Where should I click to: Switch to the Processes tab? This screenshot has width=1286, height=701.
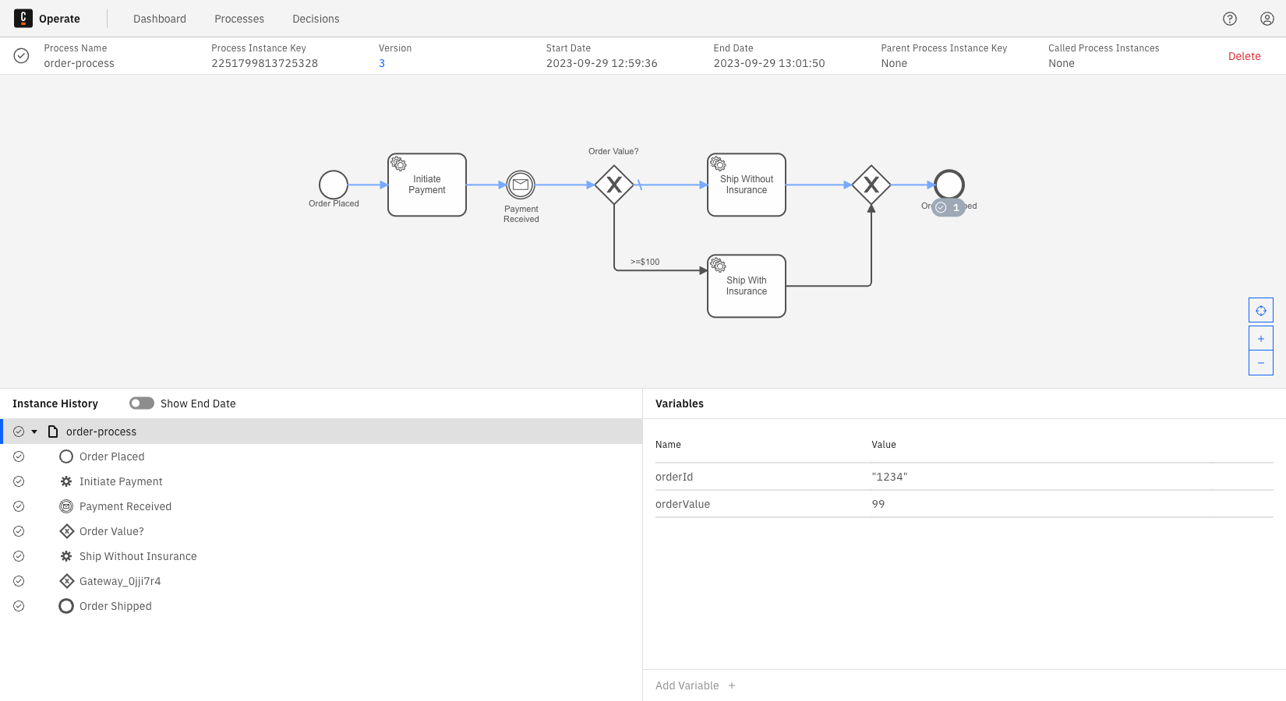pos(238,18)
